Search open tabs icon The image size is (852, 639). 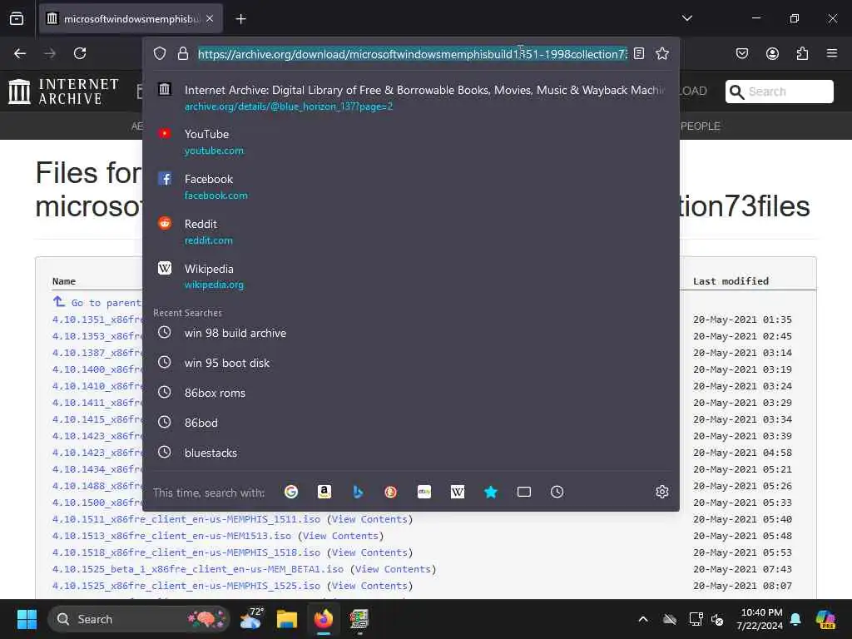pos(524,492)
